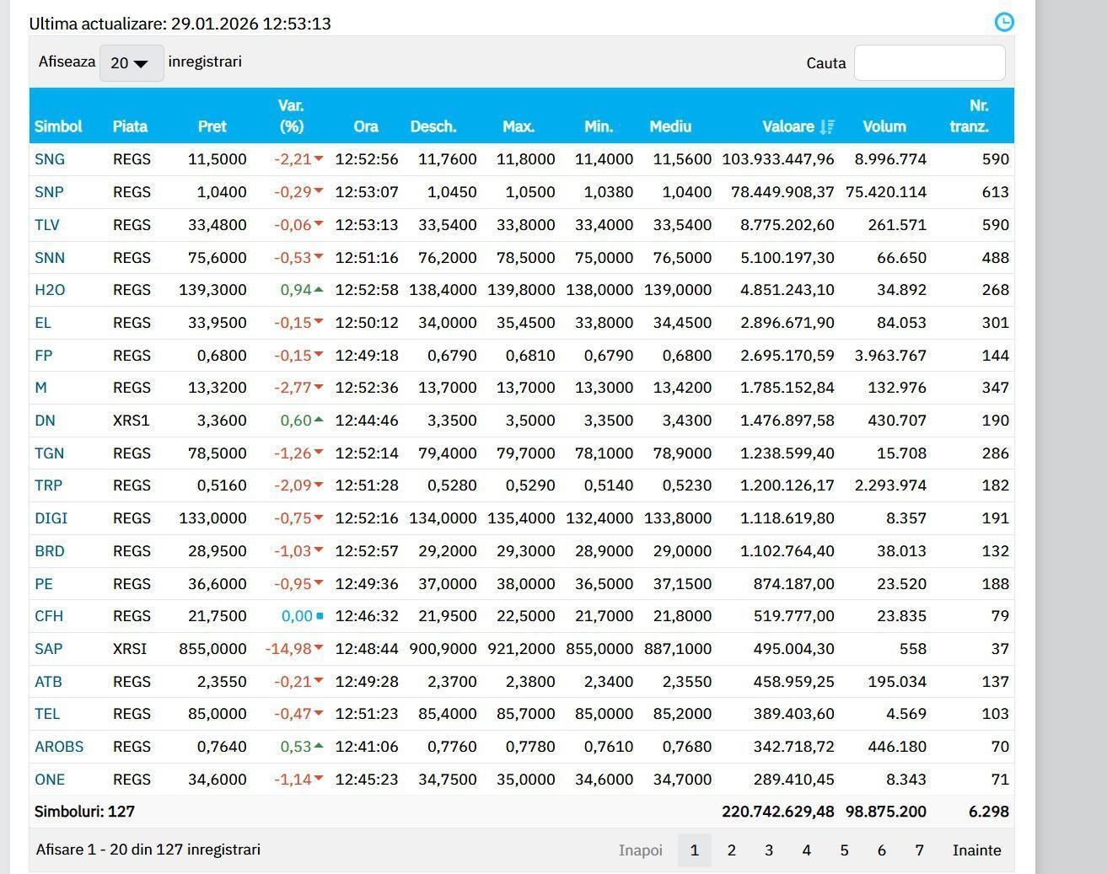This screenshot has height=874, width=1107.
Task: Sort table by Volum column header
Action: 884,126
